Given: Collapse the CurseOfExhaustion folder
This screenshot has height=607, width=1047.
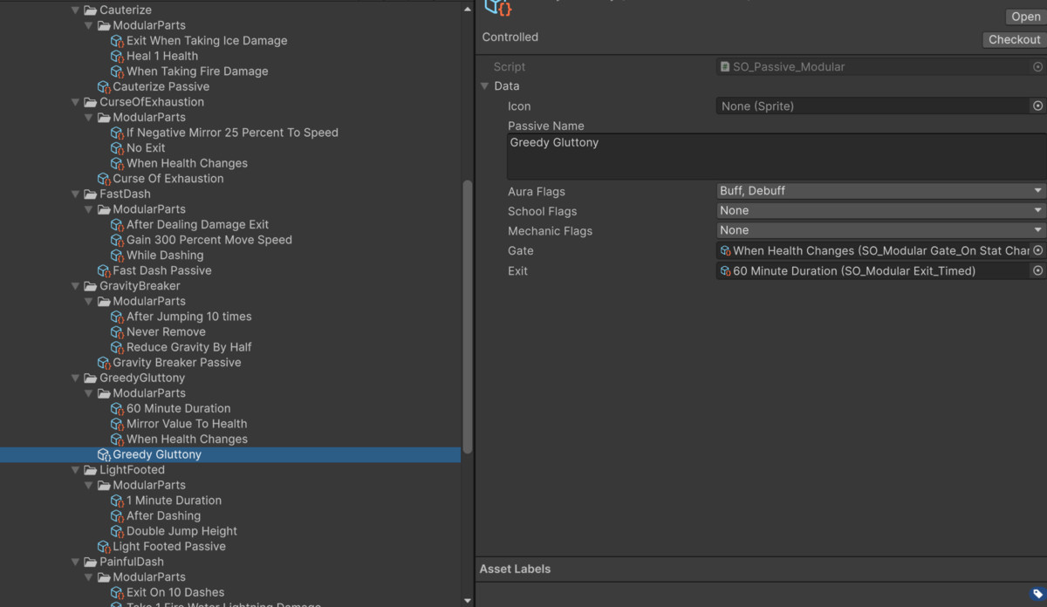Looking at the screenshot, I should point(76,102).
